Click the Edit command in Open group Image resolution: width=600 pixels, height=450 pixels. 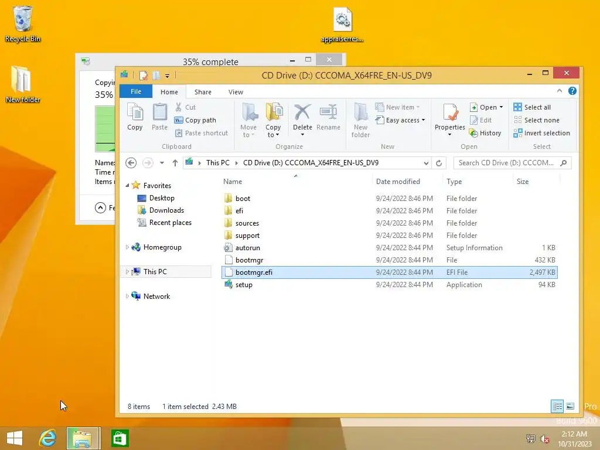coord(481,120)
